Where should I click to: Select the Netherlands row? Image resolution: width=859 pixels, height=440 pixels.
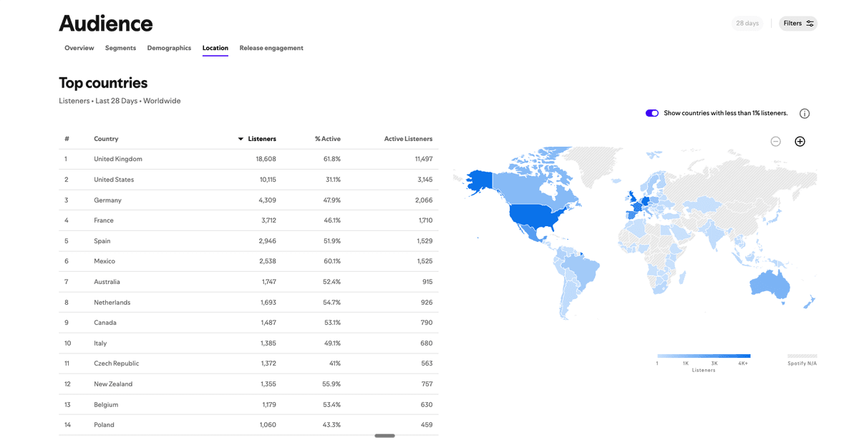248,303
